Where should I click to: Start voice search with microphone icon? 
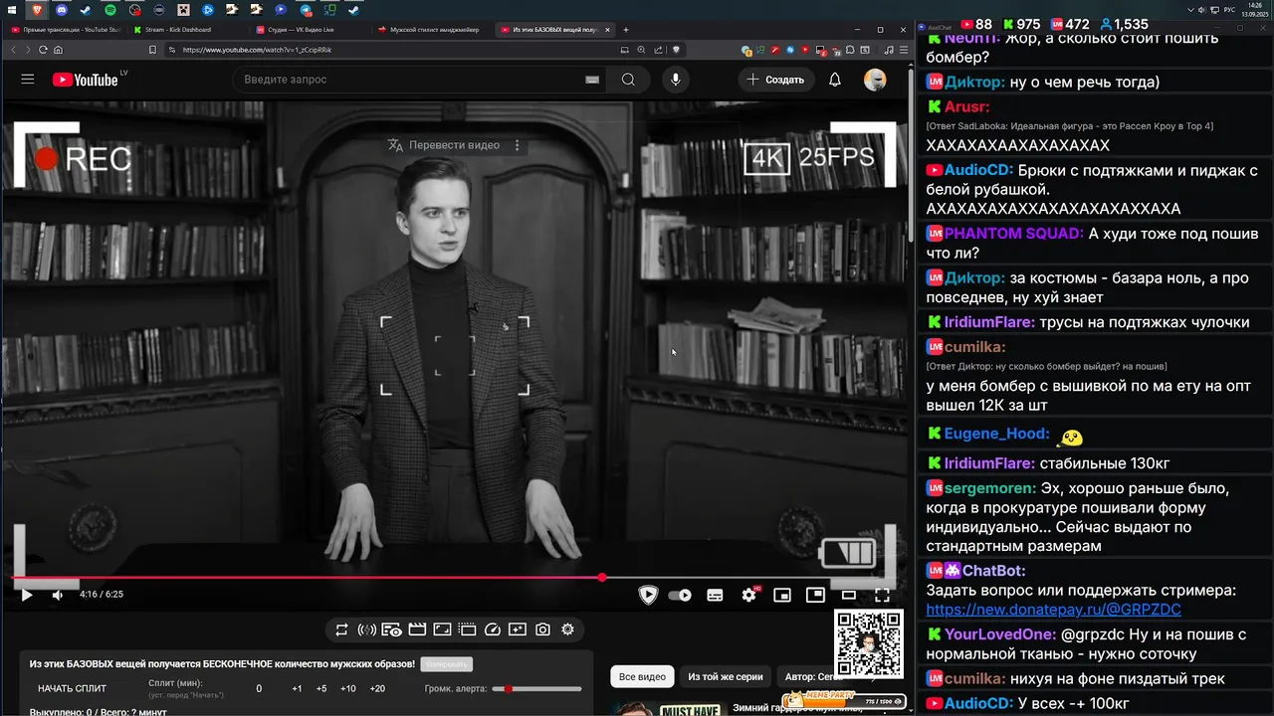676,80
